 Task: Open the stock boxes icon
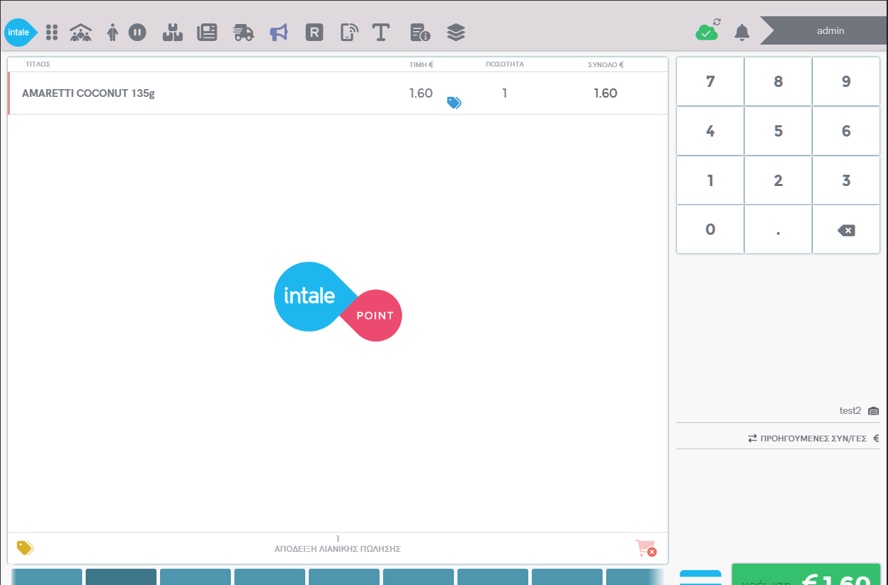pyautogui.click(x=173, y=32)
